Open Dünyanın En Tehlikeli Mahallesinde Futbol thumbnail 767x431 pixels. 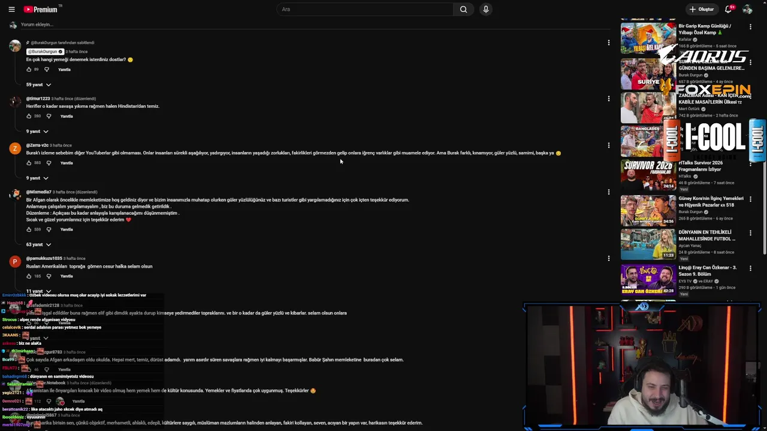point(648,244)
